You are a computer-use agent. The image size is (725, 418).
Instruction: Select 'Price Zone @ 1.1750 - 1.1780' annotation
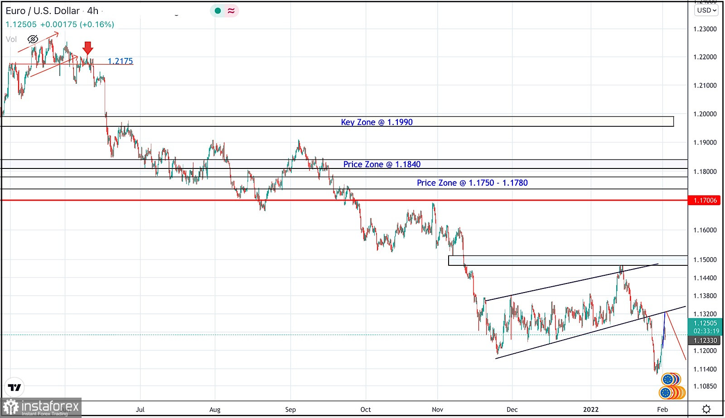[472, 183]
